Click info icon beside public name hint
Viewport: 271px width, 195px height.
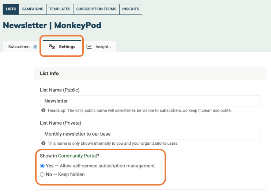click(x=44, y=110)
